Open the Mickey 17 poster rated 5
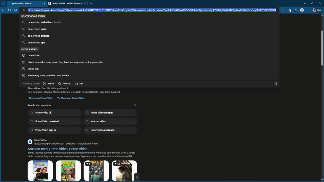 coord(96,171)
